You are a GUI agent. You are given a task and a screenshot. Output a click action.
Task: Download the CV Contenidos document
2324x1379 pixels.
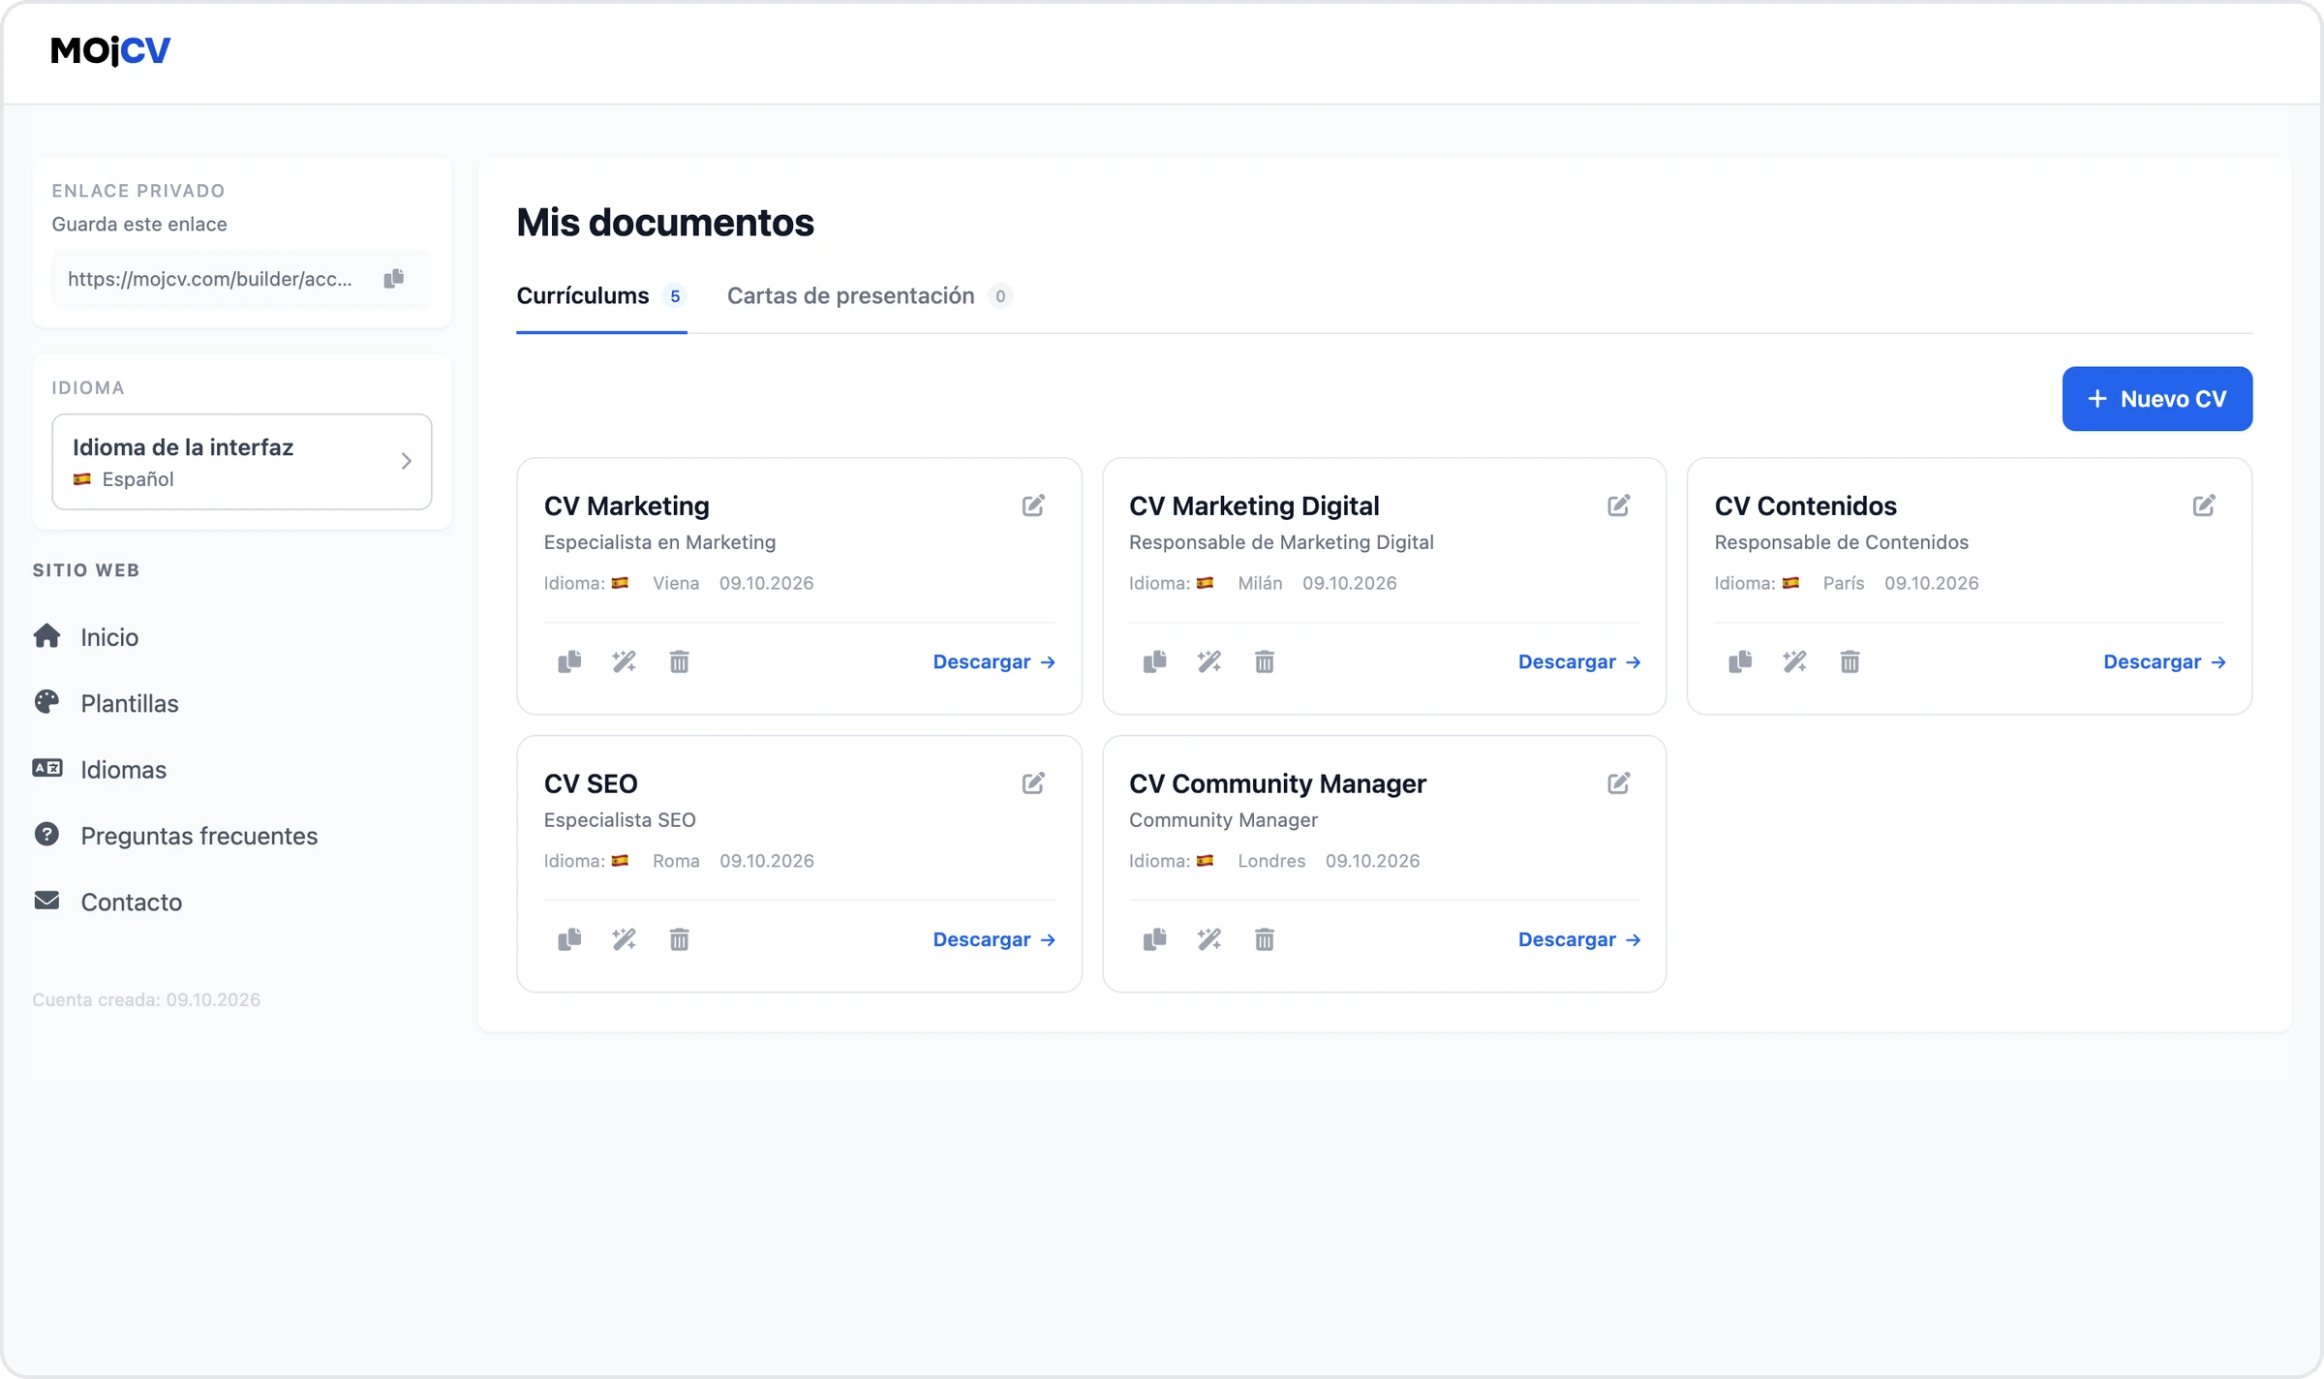pos(2164,662)
